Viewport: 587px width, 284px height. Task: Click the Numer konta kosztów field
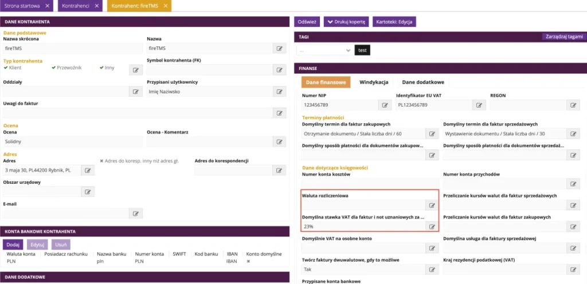(x=370, y=183)
